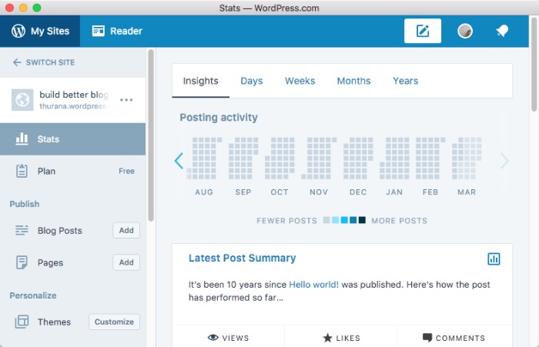Click the thurana.wordpress site address
539x347 pixels.
74,106
